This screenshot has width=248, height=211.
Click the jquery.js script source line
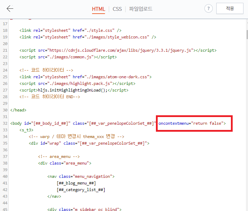118,50
